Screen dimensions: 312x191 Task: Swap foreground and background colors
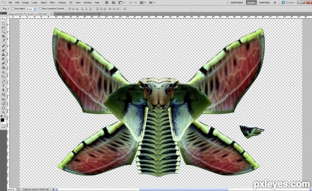(5, 116)
